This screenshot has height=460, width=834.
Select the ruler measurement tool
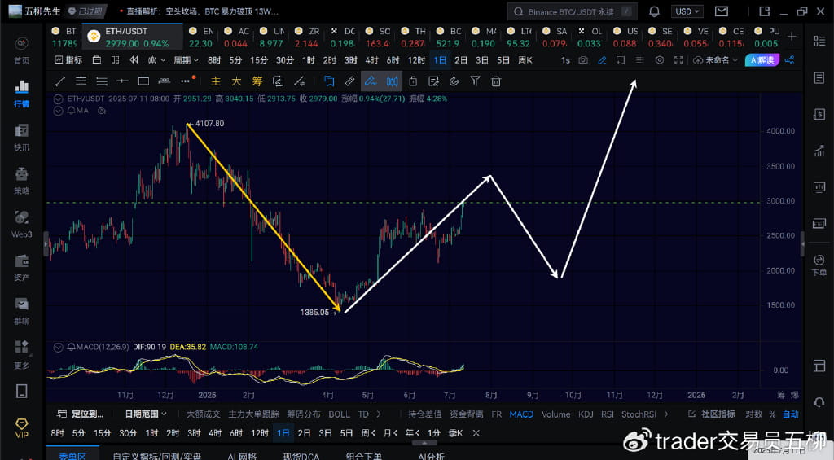tap(349, 81)
